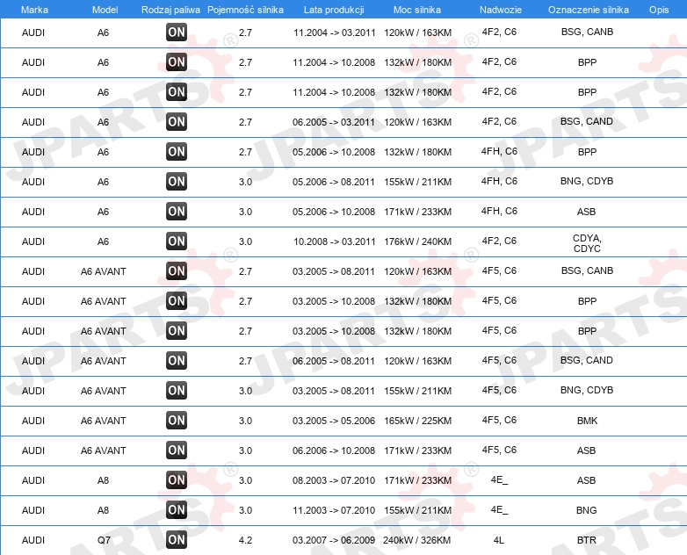Screen dimensions: 687x555
Task: Select the 08.2003 -> 07.2010 production years cell
Action: tap(334, 480)
